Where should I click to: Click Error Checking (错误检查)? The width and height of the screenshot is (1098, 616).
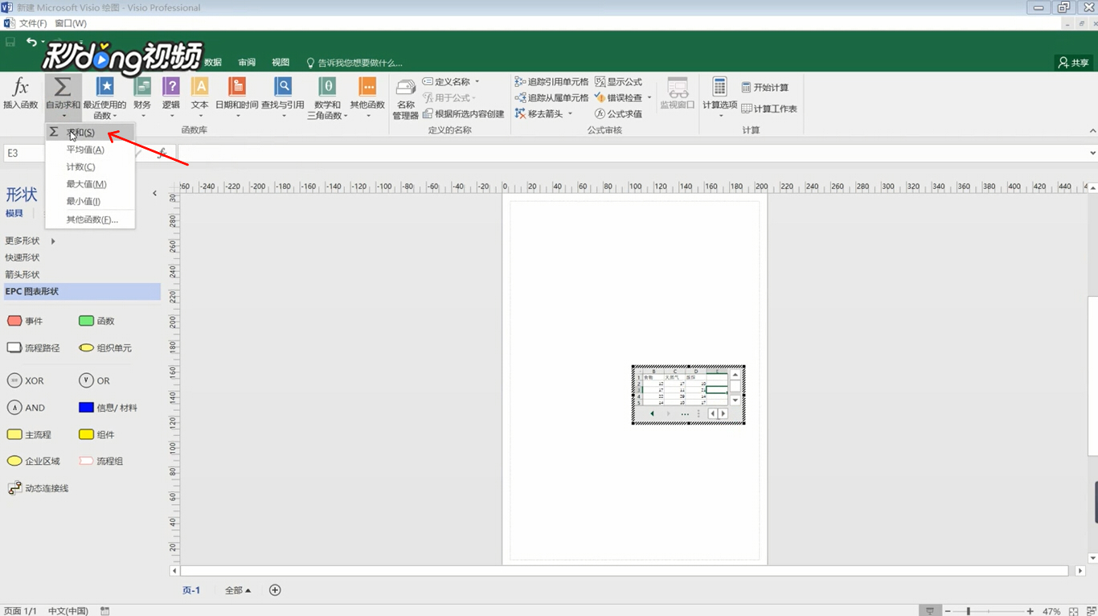click(619, 98)
